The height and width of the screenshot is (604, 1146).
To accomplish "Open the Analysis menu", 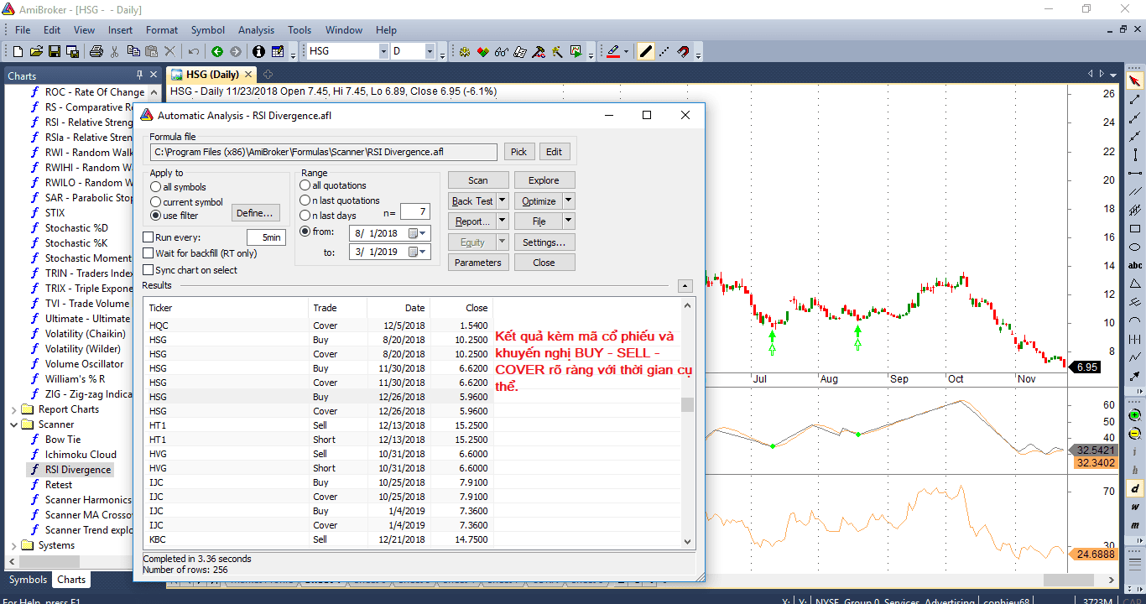I will click(256, 30).
